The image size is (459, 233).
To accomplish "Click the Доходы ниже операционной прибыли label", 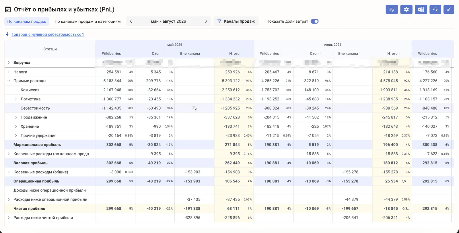I will click(x=50, y=190).
